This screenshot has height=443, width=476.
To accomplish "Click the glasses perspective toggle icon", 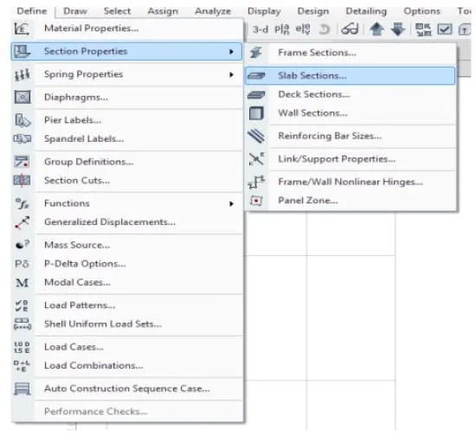I will click(350, 29).
